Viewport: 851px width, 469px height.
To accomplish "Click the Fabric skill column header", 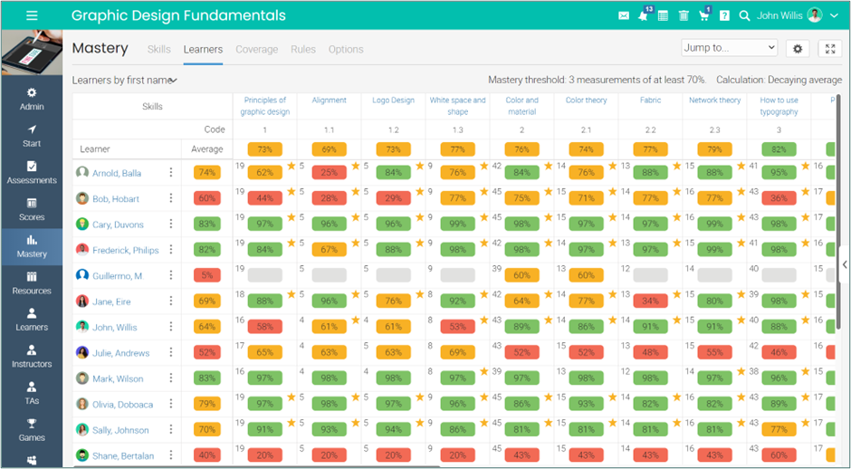I will [650, 100].
